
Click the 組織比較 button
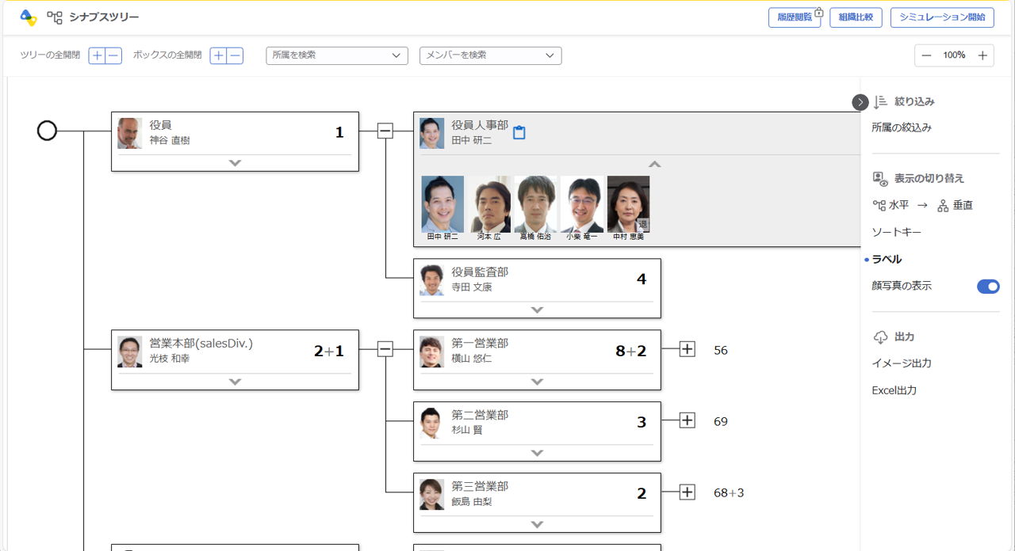point(856,17)
